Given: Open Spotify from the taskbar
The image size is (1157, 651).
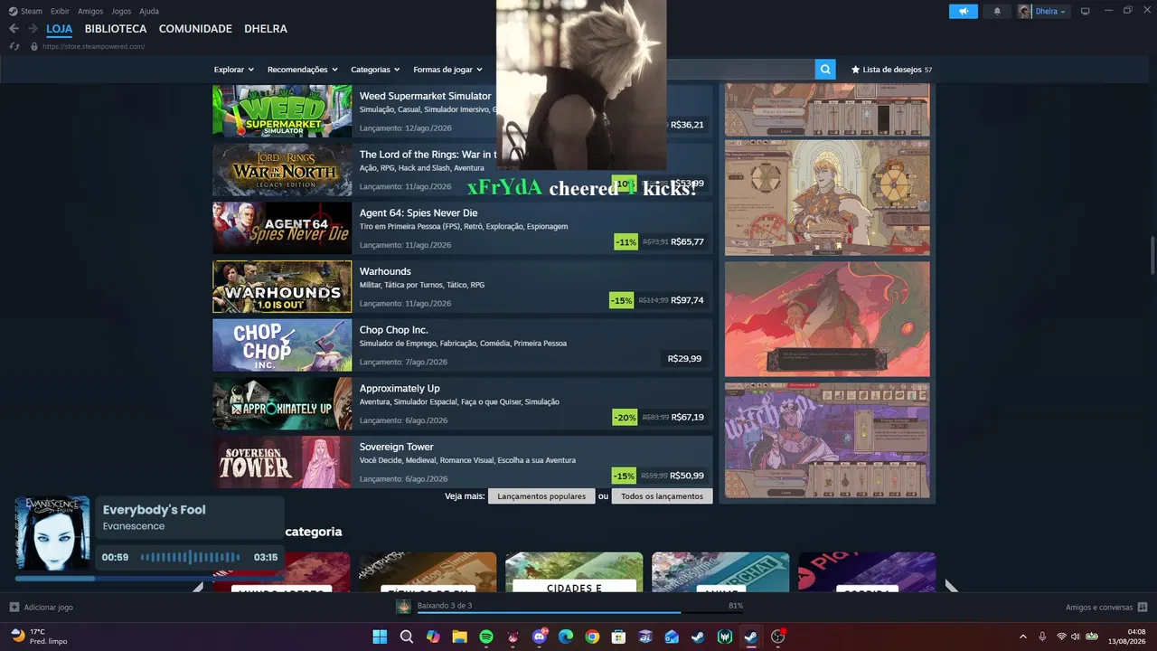Looking at the screenshot, I should click(x=486, y=637).
